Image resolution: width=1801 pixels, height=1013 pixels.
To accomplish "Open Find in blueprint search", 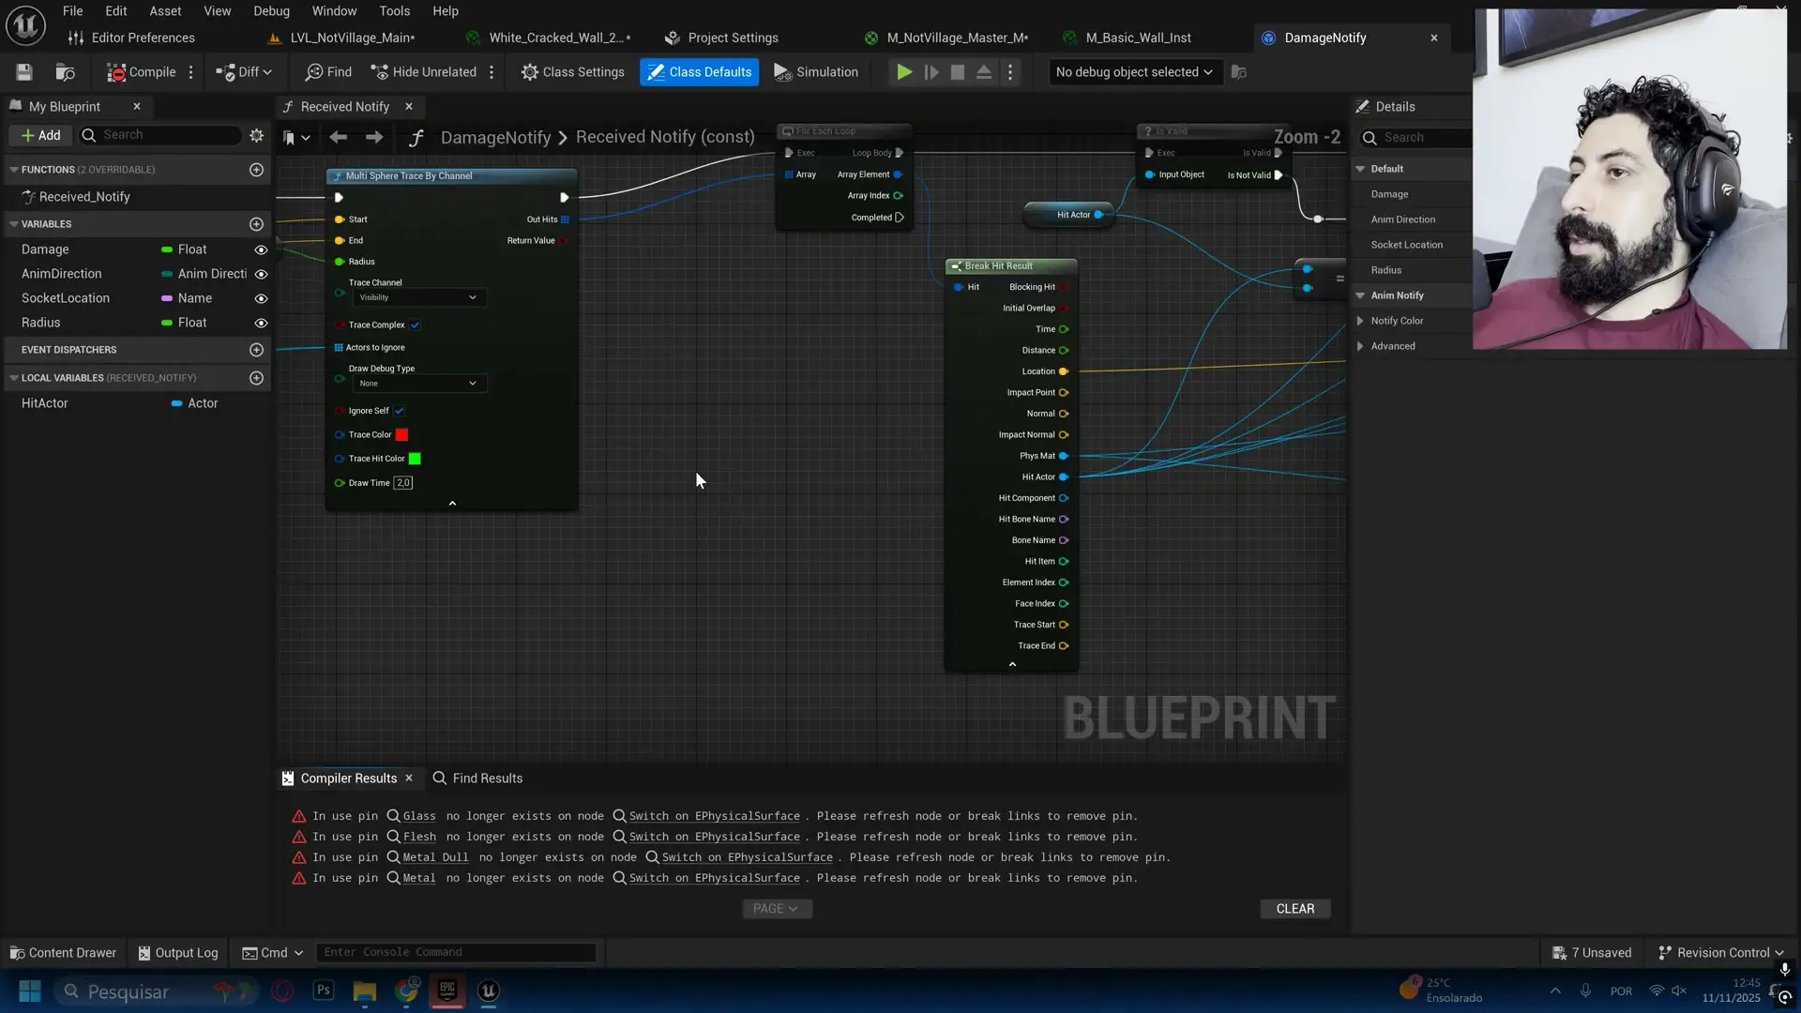I will (326, 71).
